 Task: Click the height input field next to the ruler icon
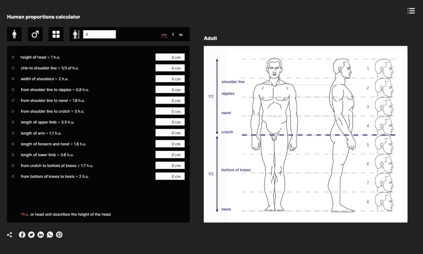99,34
